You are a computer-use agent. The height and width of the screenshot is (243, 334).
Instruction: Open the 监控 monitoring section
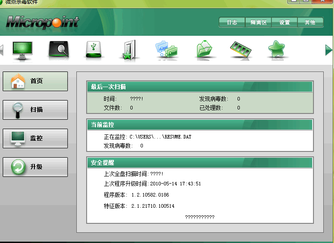pos(35,138)
